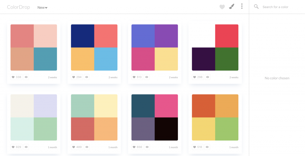Pick the dark green color swatch
The image size is (305, 156).
pyautogui.click(x=227, y=59)
